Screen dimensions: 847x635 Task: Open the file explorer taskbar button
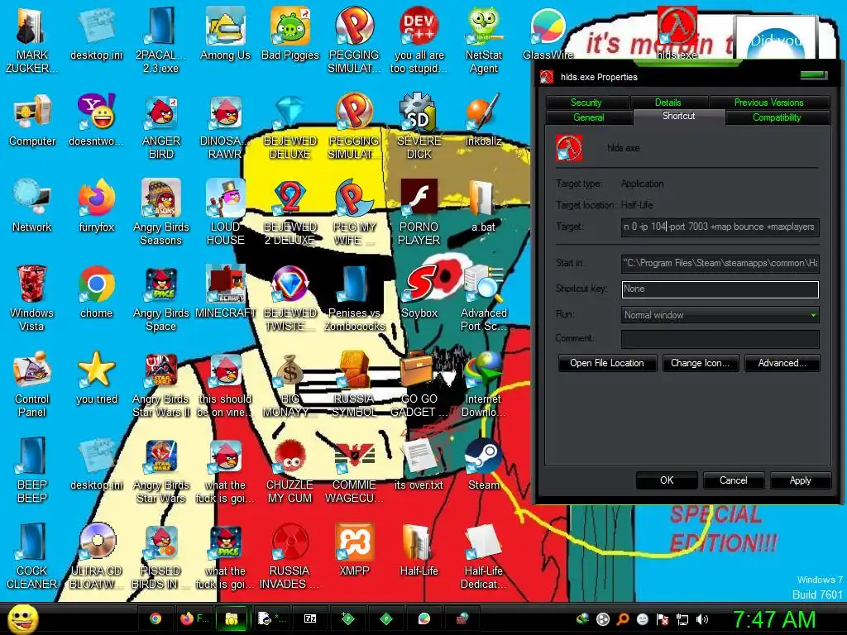pos(232,618)
